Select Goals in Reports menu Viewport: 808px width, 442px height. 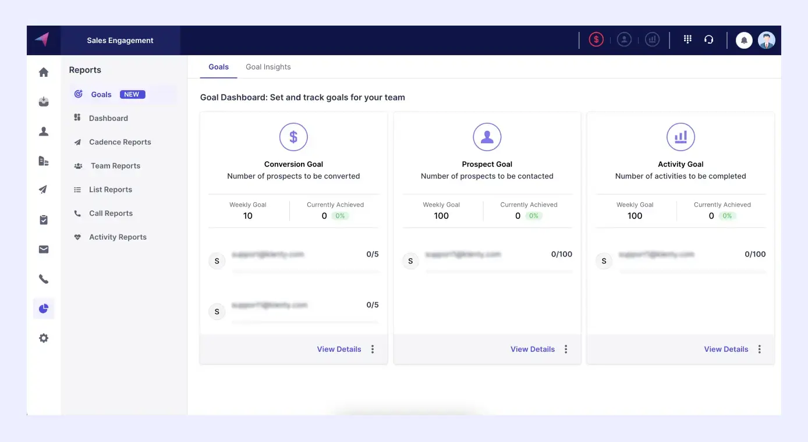(123, 94)
